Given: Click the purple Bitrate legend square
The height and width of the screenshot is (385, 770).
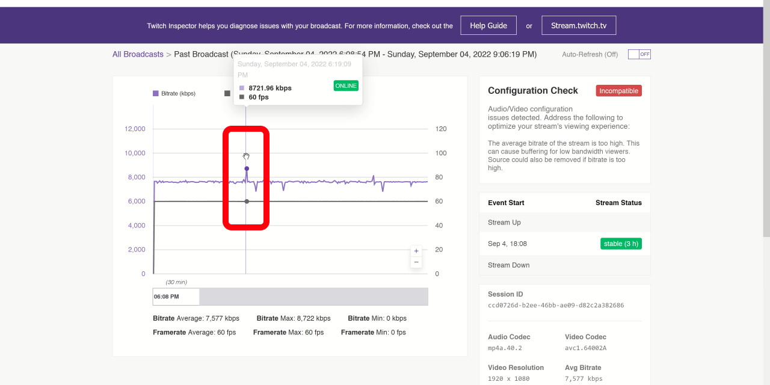Looking at the screenshot, I should (156, 93).
